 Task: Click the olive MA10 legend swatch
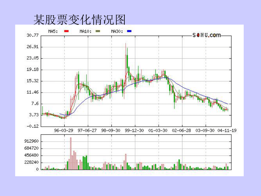98,31
